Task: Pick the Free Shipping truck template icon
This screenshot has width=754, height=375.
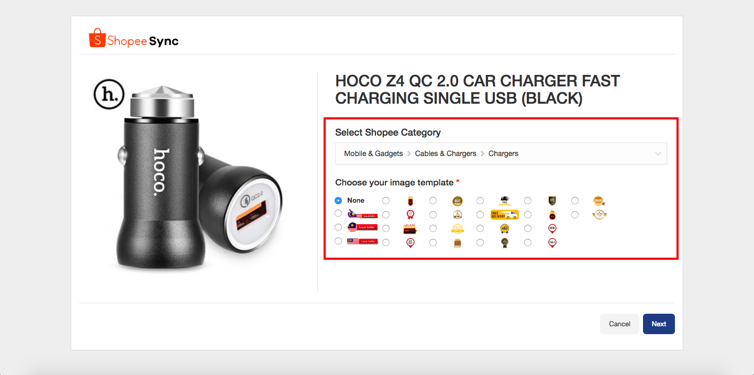Action: 504,201
